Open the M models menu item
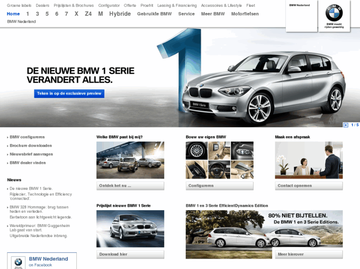Screen dimensions: 360x269 [x=101, y=14]
